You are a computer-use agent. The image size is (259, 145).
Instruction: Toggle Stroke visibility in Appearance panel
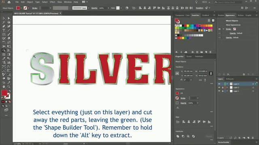click(x=219, y=29)
